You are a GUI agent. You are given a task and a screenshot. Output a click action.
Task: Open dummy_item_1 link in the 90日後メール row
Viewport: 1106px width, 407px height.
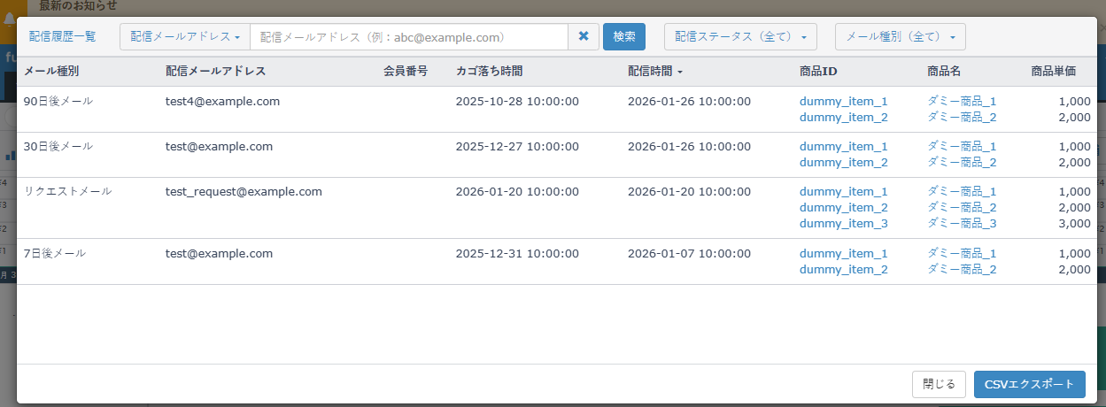click(x=843, y=102)
